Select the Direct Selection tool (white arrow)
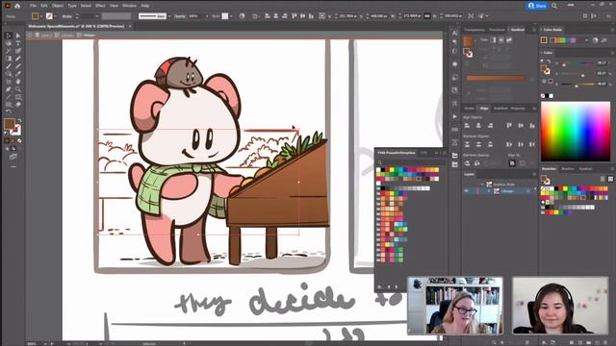 click(18, 36)
